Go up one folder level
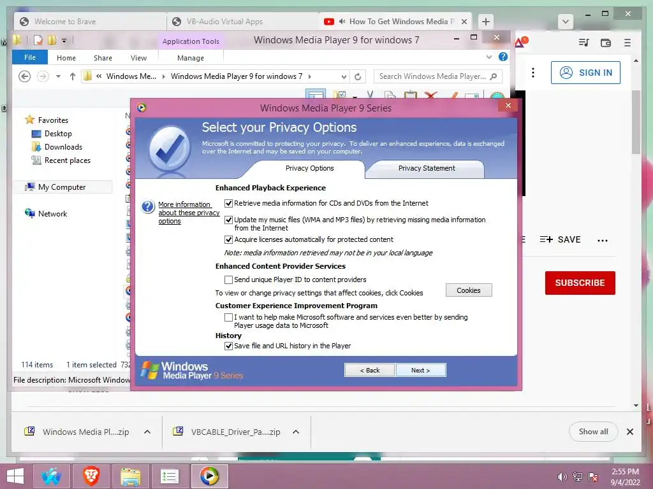This screenshot has height=489, width=653. (73, 76)
